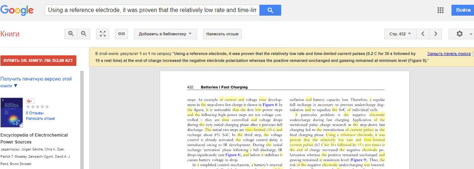
Task: Click the blue search magnifier button
Action: pos(270,10)
